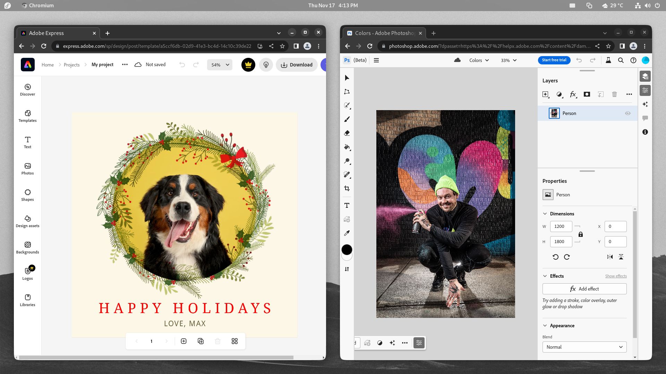Select the Move tool in Photoshop

tap(347, 78)
